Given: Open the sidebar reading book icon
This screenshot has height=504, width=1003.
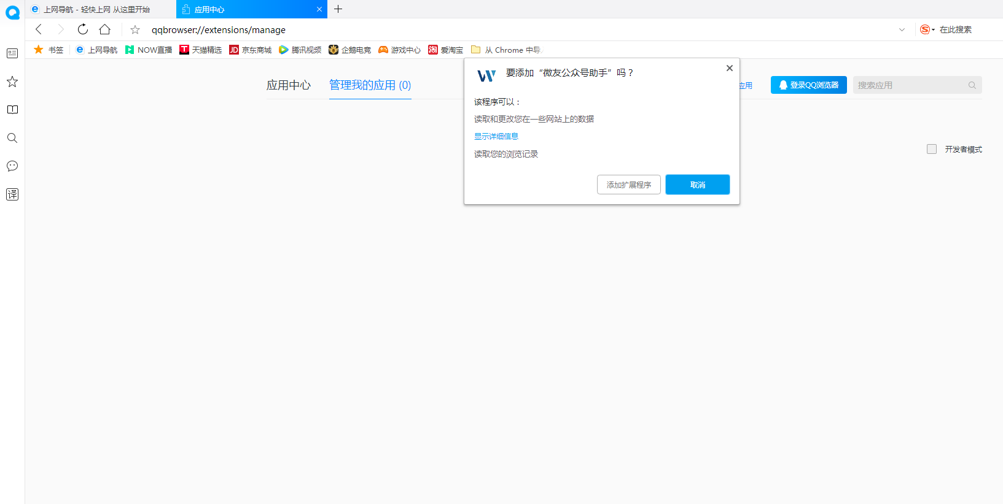Looking at the screenshot, I should [x=12, y=110].
